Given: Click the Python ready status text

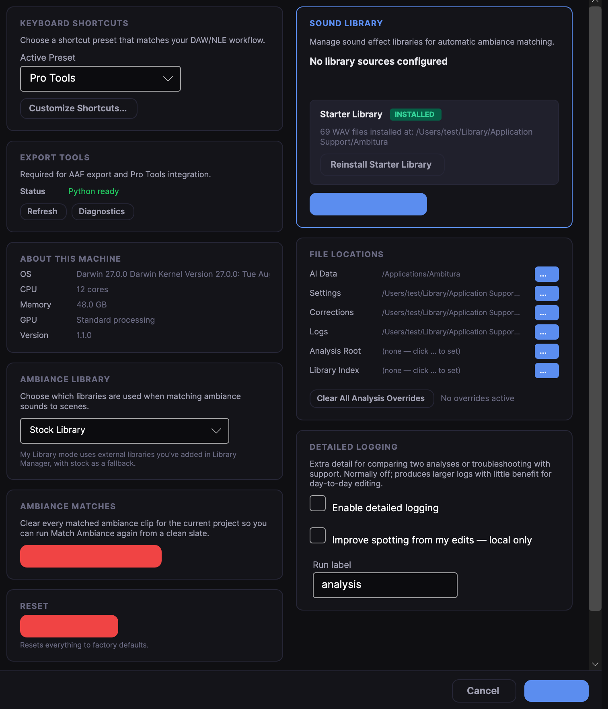Looking at the screenshot, I should 94,192.
